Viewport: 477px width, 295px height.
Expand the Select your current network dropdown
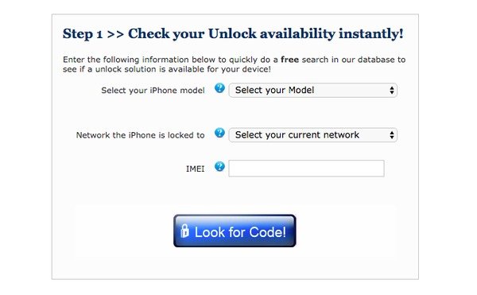pos(312,134)
